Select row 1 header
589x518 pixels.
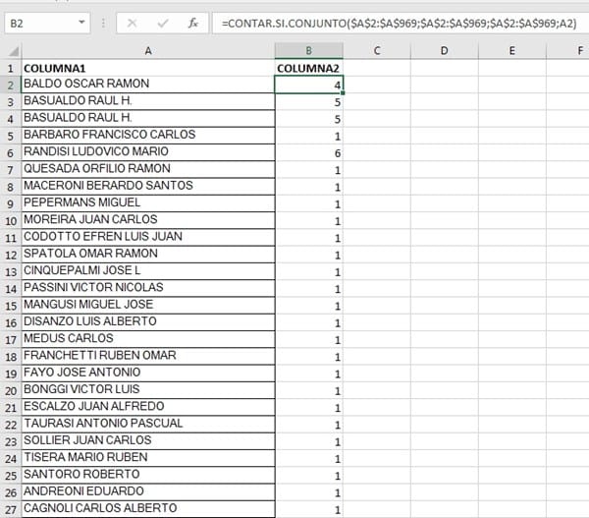tap(11, 68)
